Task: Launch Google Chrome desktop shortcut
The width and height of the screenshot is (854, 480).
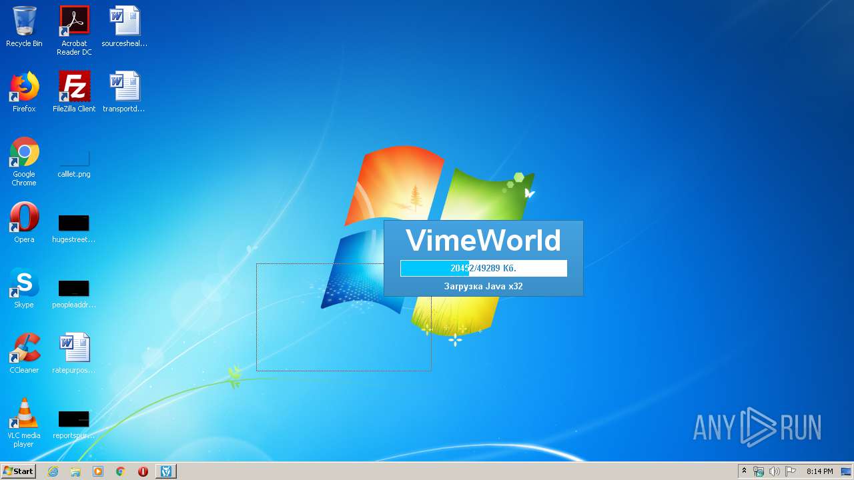Action: (x=24, y=161)
